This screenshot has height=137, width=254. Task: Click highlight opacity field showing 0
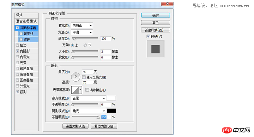106,105
